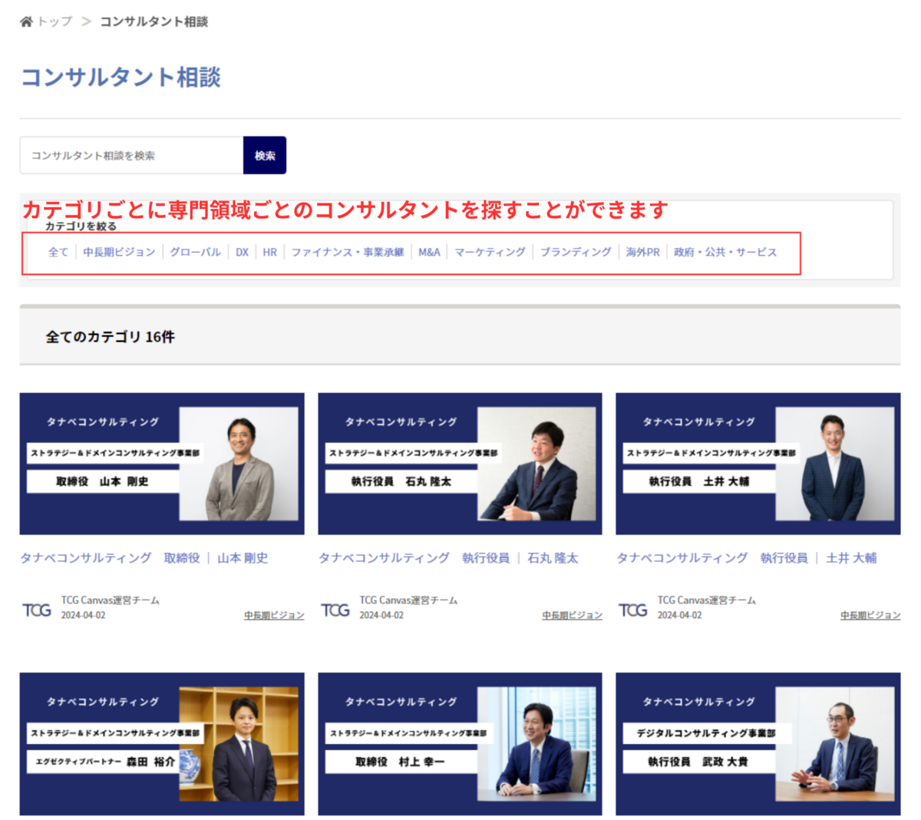Filter by 中長期ビジョン category
This screenshot has height=820, width=921.
(119, 252)
